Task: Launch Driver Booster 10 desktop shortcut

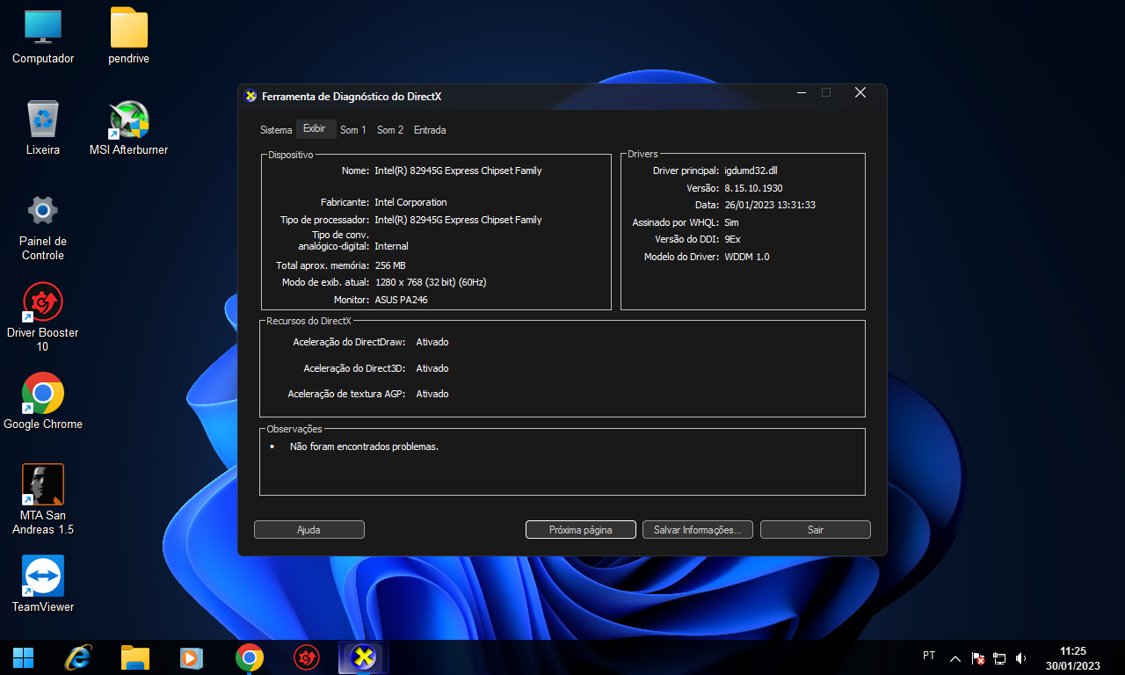Action: tap(43, 318)
